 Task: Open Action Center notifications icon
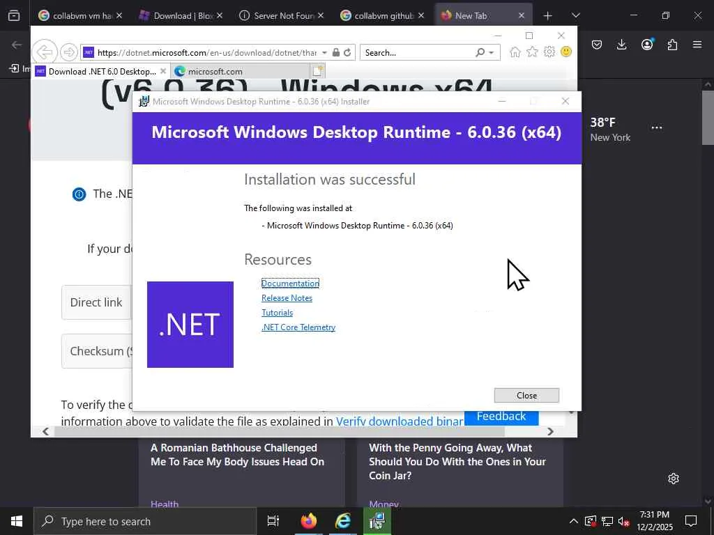coord(691,521)
